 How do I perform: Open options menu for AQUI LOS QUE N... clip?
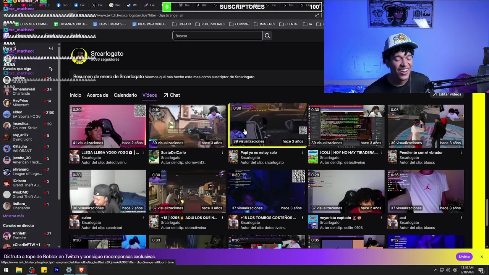[x=222, y=218]
